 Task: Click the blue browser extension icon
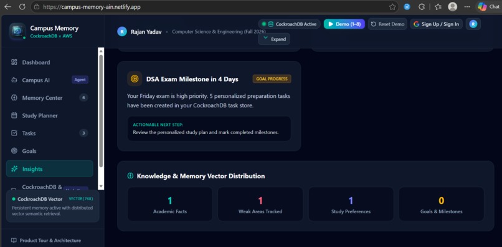pos(407,7)
